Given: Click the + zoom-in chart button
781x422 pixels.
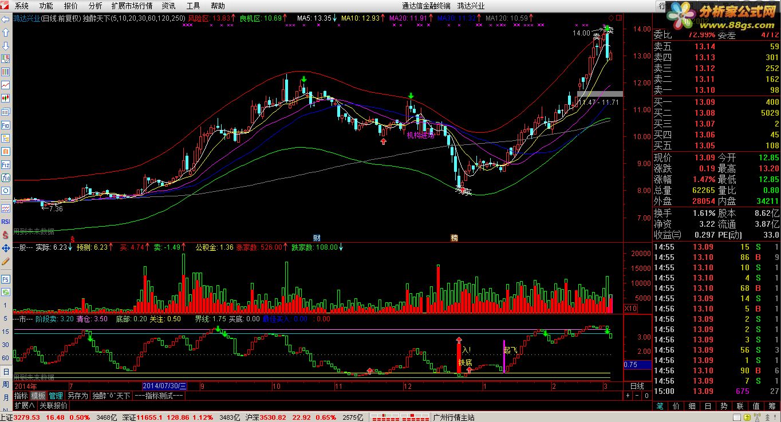Looking at the screenshot, I should (x=628, y=396).
